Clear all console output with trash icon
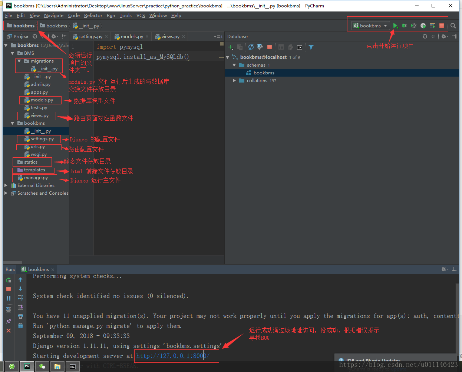This screenshot has height=372, width=462. [20, 326]
